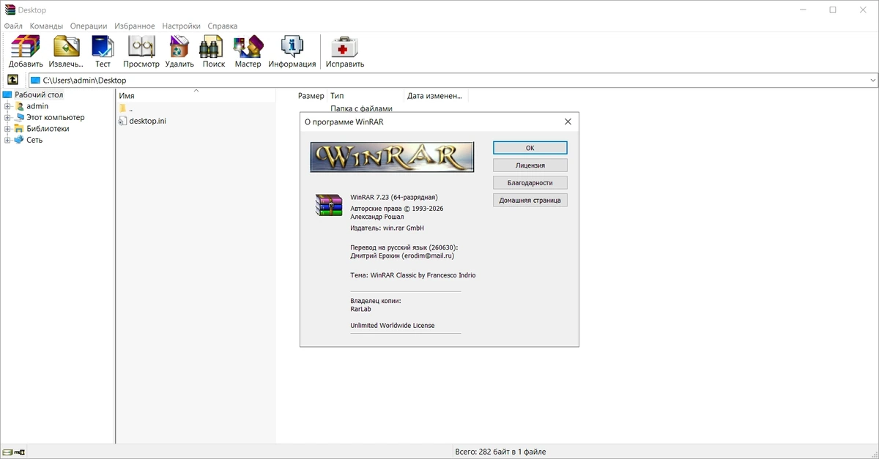Click the 'WinRAR 7.23 (64-разрядная)' version text
This screenshot has height=459, width=879.
pyautogui.click(x=394, y=198)
